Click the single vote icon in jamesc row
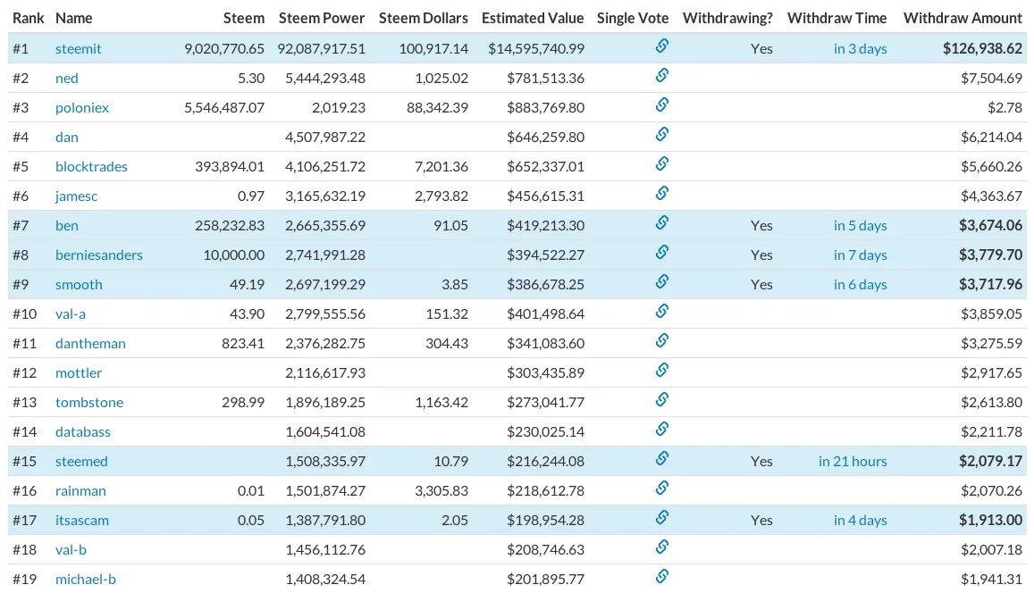Viewport: 1034px width, 593px height. [x=662, y=193]
